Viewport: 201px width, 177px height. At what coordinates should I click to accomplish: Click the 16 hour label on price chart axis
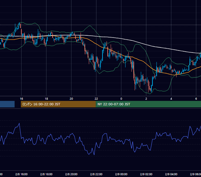click(x=21, y=99)
